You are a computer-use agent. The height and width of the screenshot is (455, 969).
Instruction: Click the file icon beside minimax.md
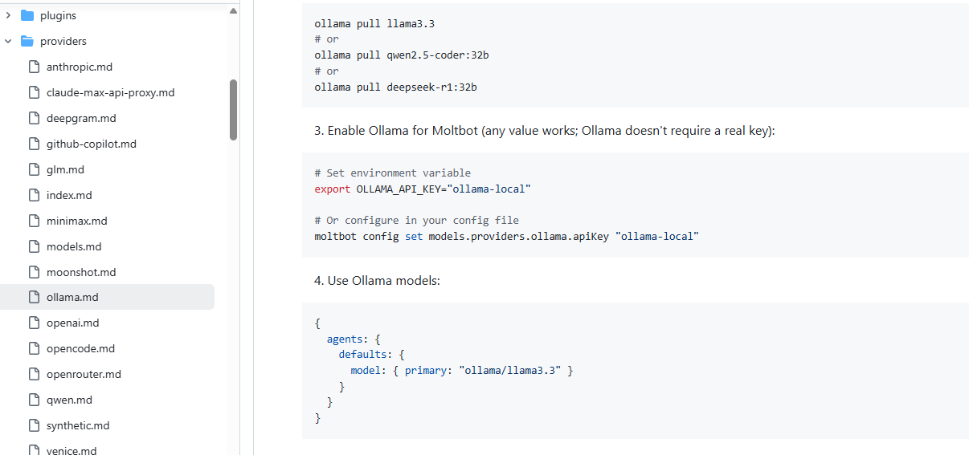pyautogui.click(x=34, y=221)
